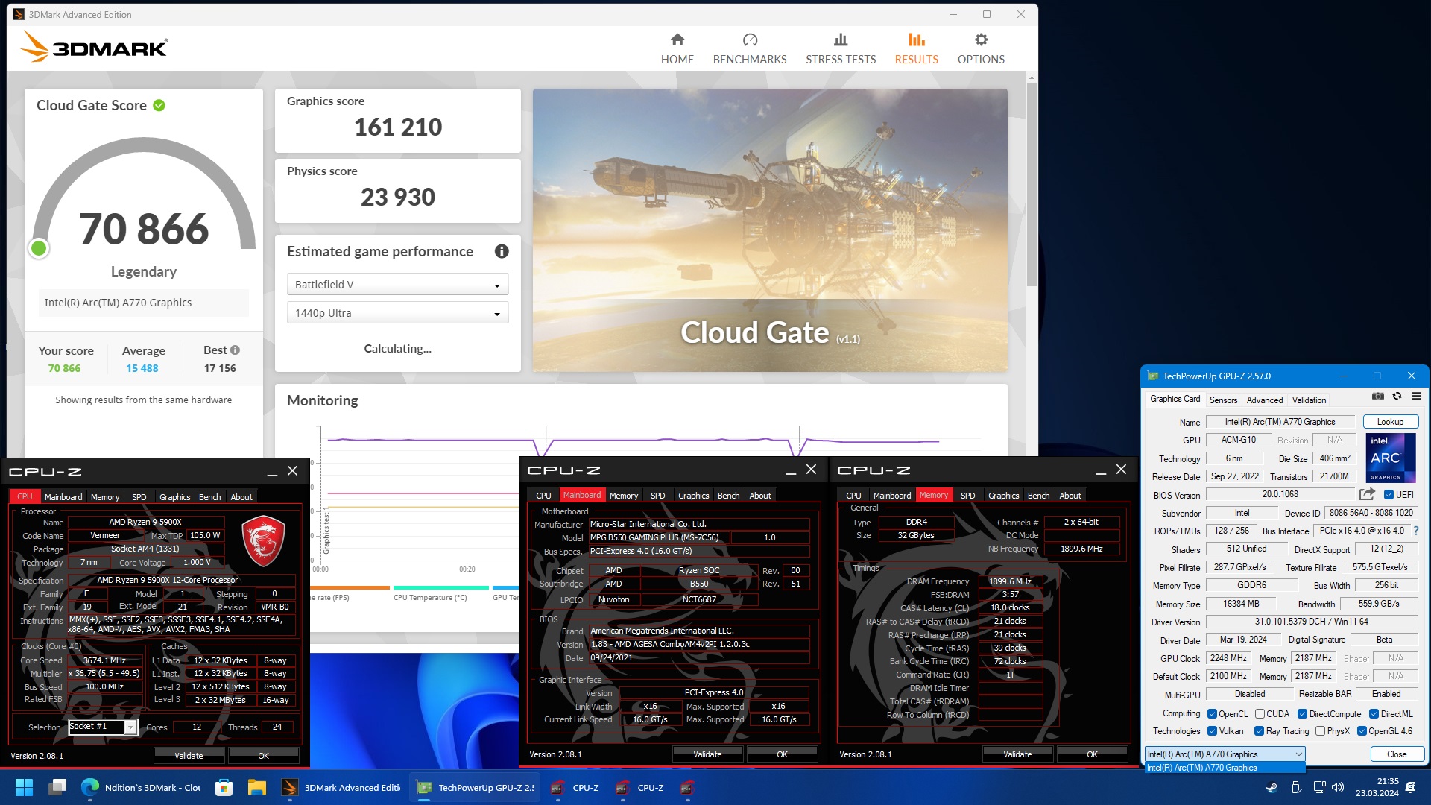This screenshot has width=1431, height=805.
Task: Click the info icon beside Estimated game performance
Action: 502,252
